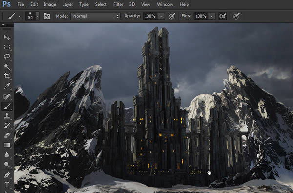The width and height of the screenshot is (293, 193).
Task: Select the Horizontal Type tool
Action: point(7,185)
